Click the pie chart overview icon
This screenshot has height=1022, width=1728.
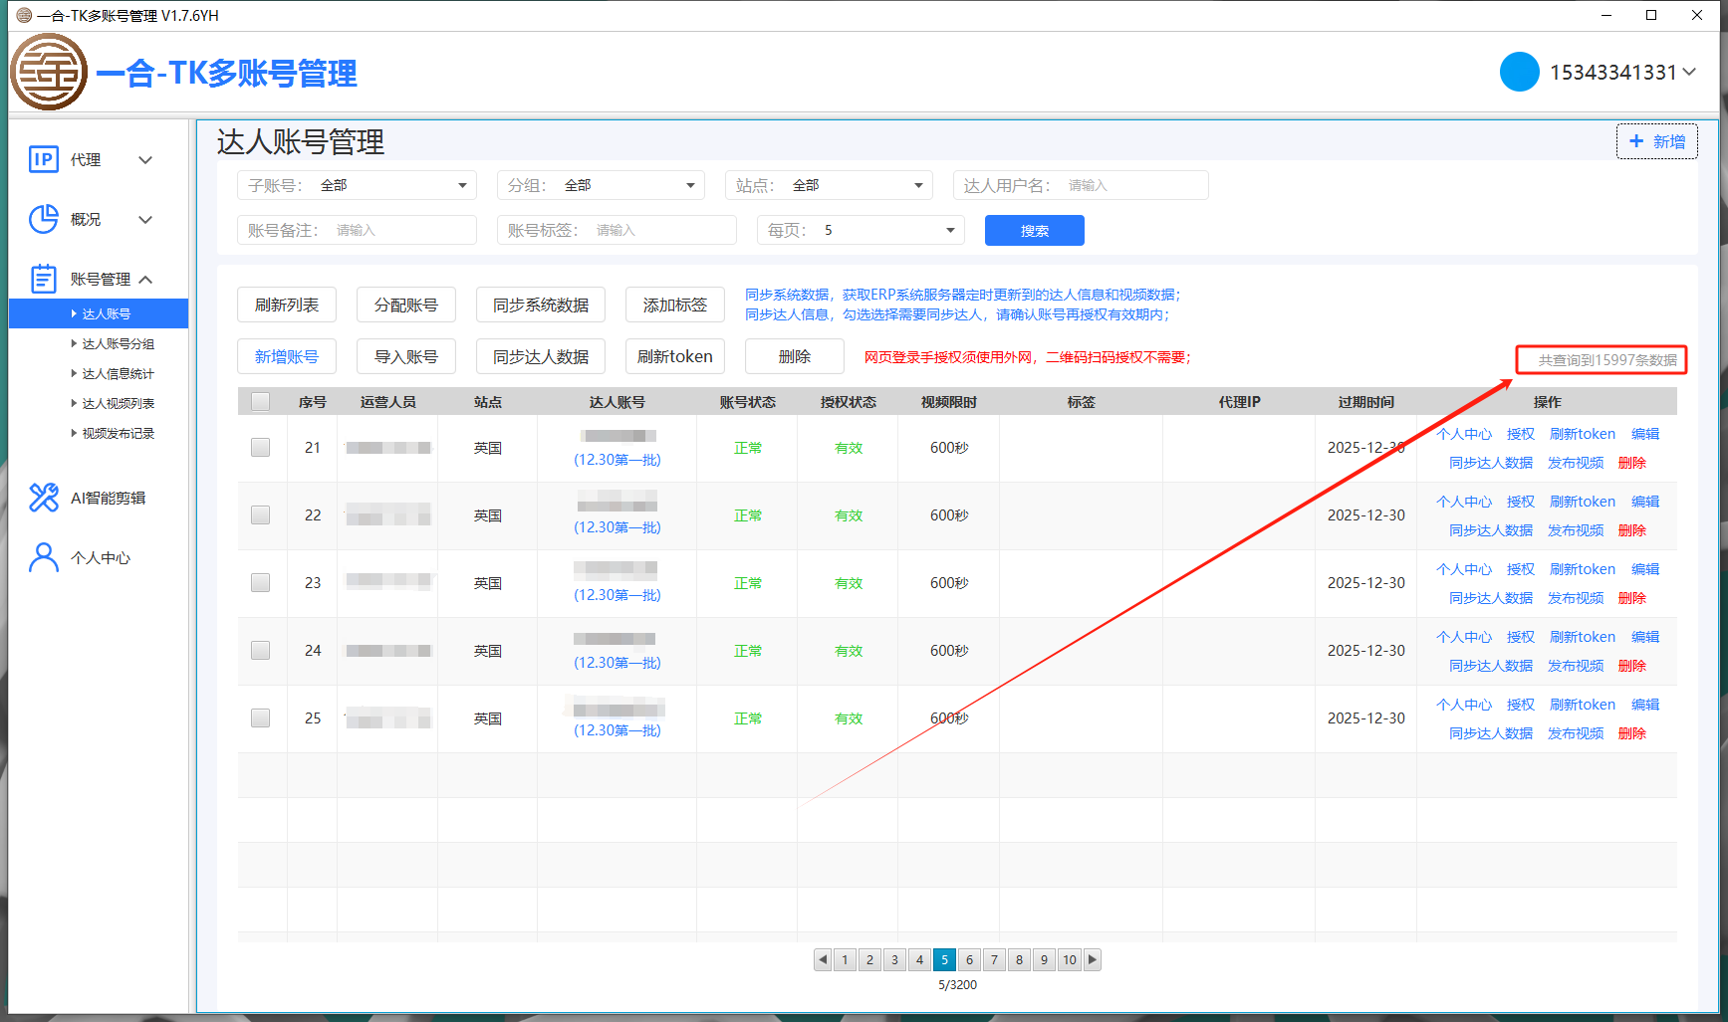click(44, 219)
